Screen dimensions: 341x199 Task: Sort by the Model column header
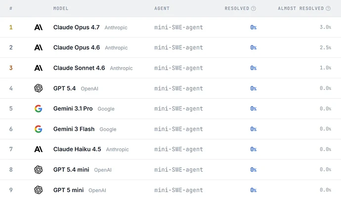click(x=61, y=8)
